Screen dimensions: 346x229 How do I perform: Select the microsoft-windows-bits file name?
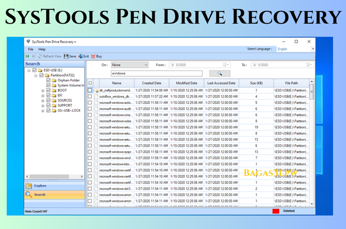pyautogui.click(x=116, y=164)
